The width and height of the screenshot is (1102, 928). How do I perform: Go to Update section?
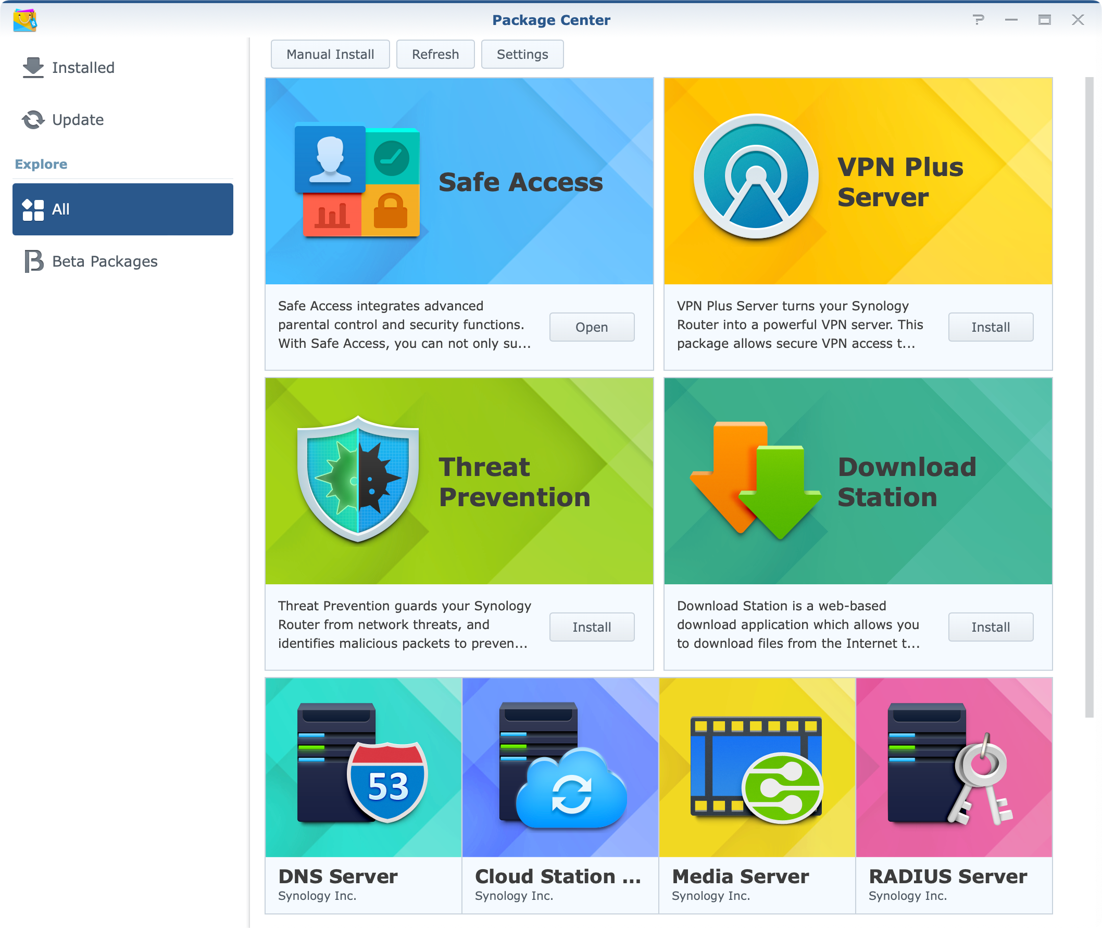pyautogui.click(x=123, y=120)
